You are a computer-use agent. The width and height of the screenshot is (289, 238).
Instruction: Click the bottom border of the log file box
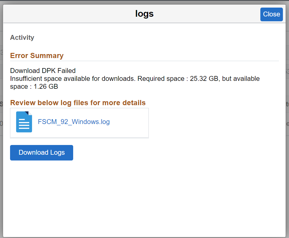79,138
